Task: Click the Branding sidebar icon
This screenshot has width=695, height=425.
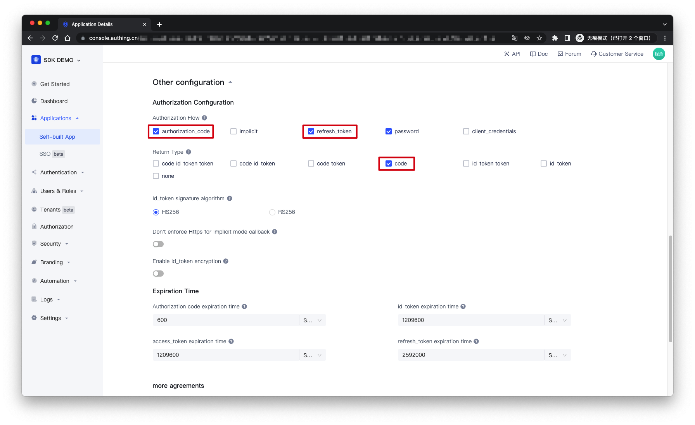Action: (x=34, y=262)
